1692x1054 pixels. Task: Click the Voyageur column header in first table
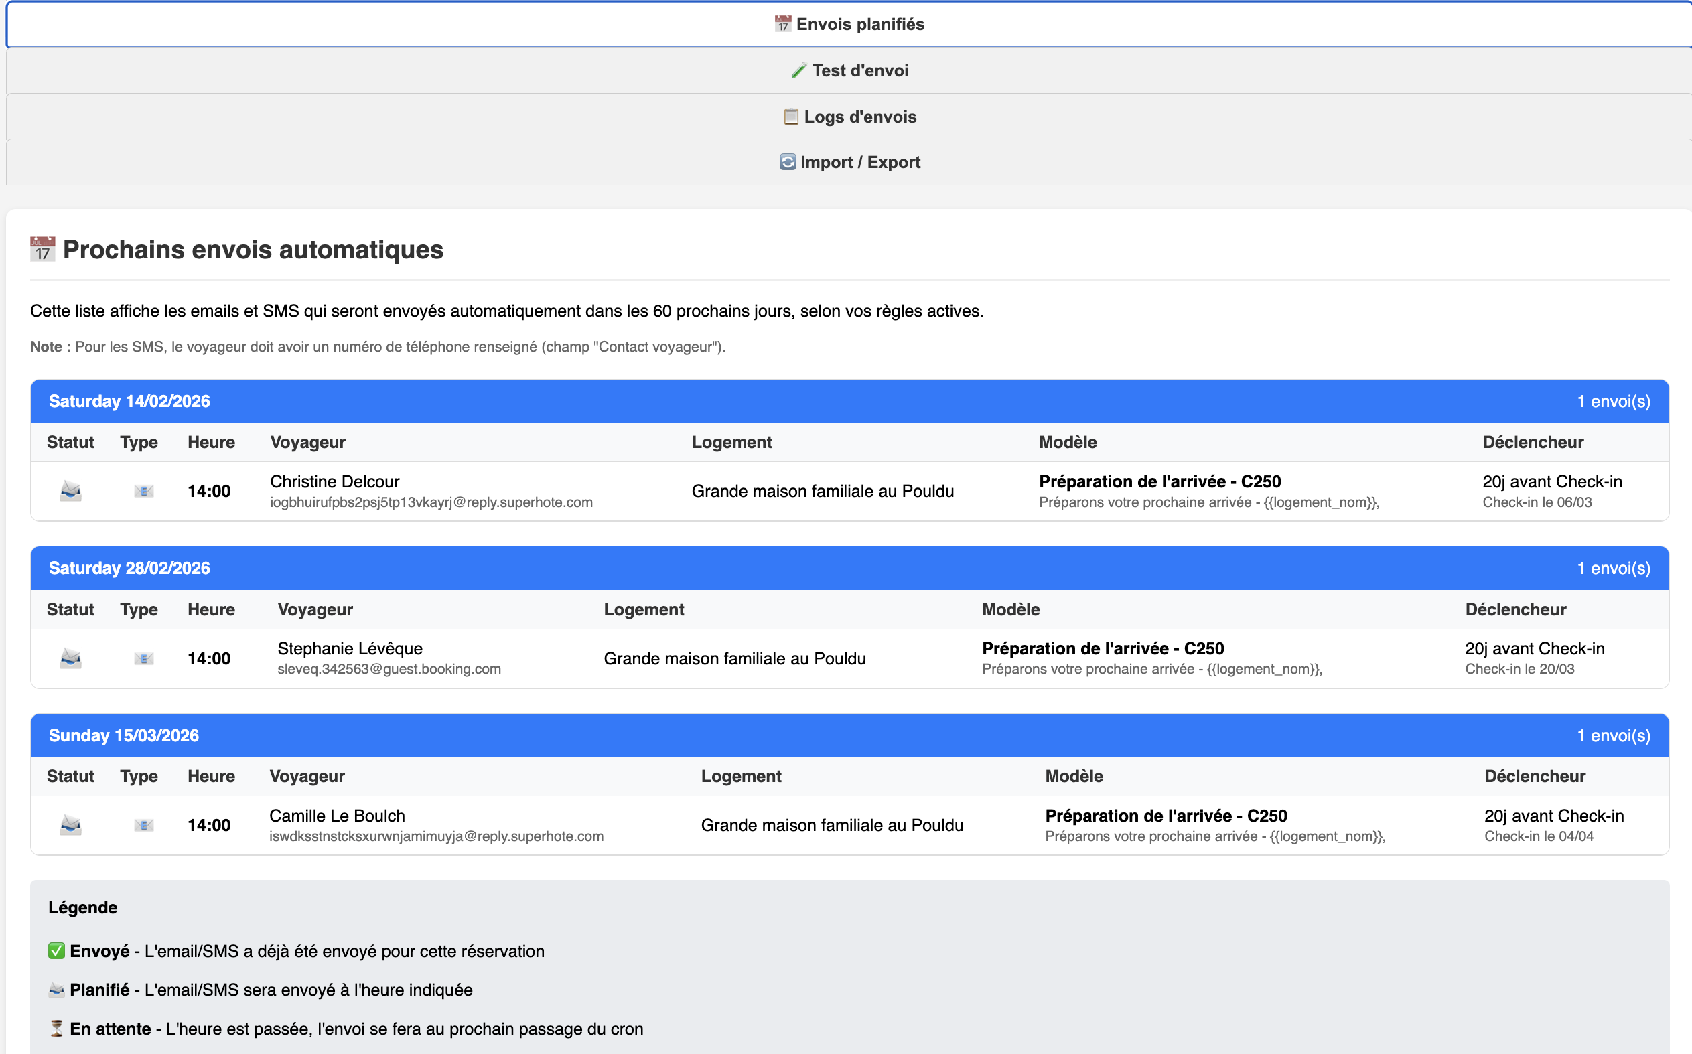(x=307, y=443)
